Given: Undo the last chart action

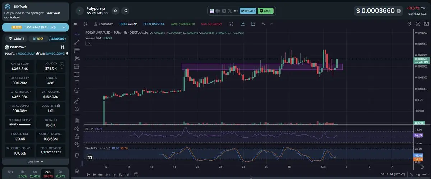Looking at the screenshot, I should 263,24.
